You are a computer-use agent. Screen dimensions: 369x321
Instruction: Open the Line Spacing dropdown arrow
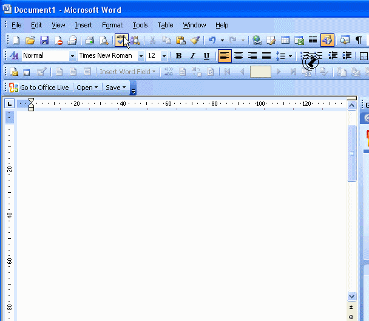pos(290,56)
